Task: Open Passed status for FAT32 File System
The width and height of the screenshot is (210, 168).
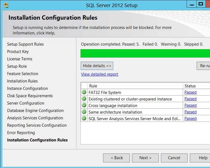Action: tap(190, 92)
